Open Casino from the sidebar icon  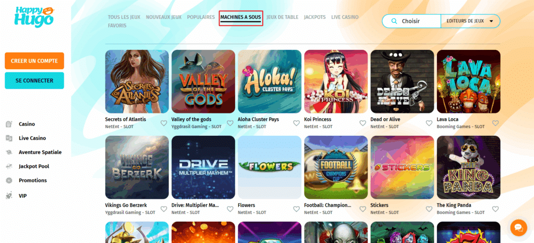(x=9, y=124)
